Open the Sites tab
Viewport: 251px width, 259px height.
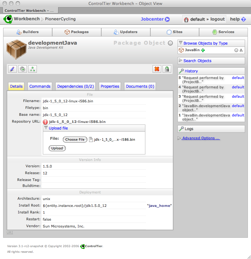[175, 32]
